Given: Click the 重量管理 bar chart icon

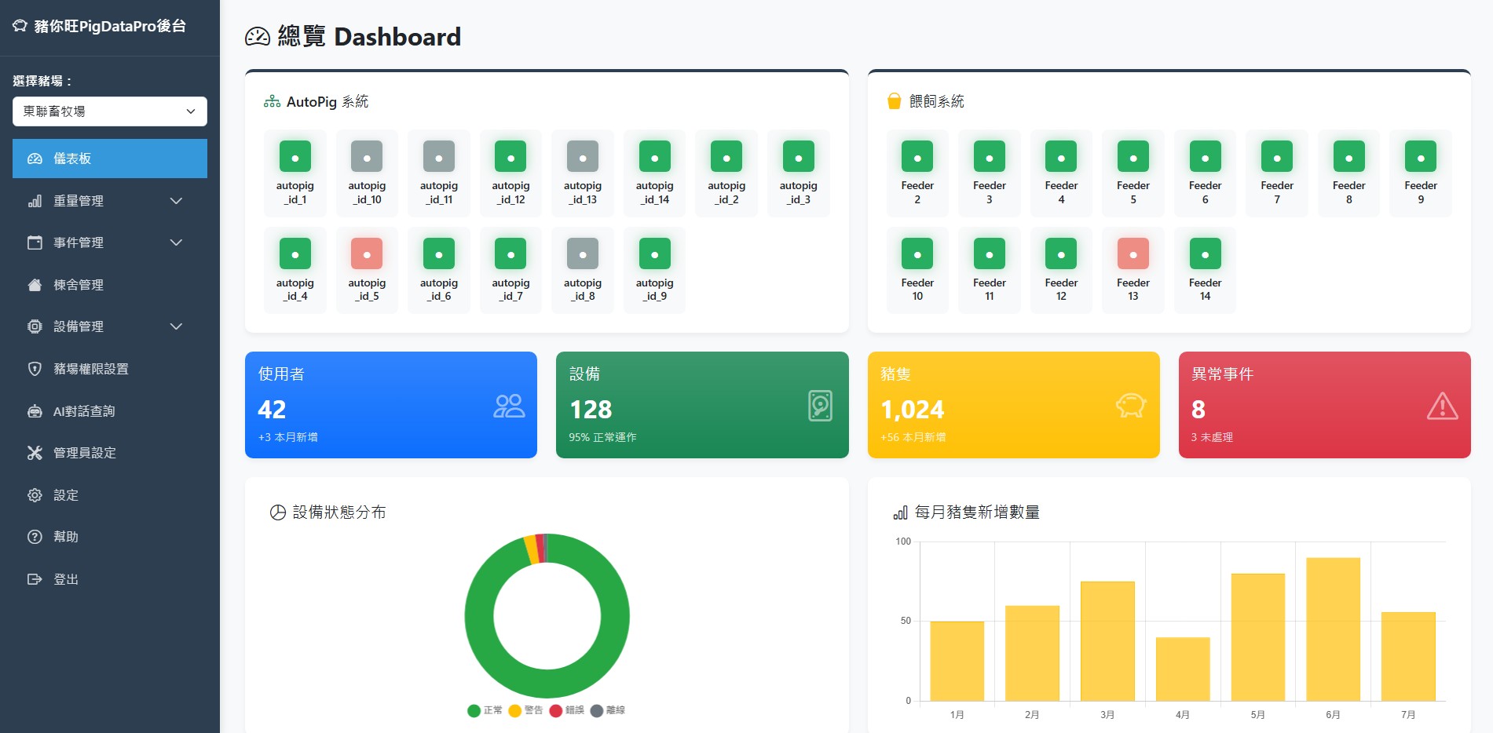Looking at the screenshot, I should pos(35,201).
